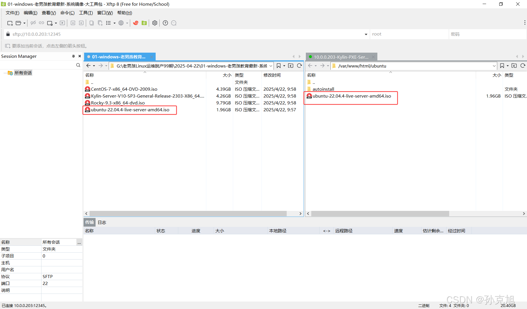Expand the address bar history dropdown
Viewport: 527px width, 309px height.
(x=366, y=34)
